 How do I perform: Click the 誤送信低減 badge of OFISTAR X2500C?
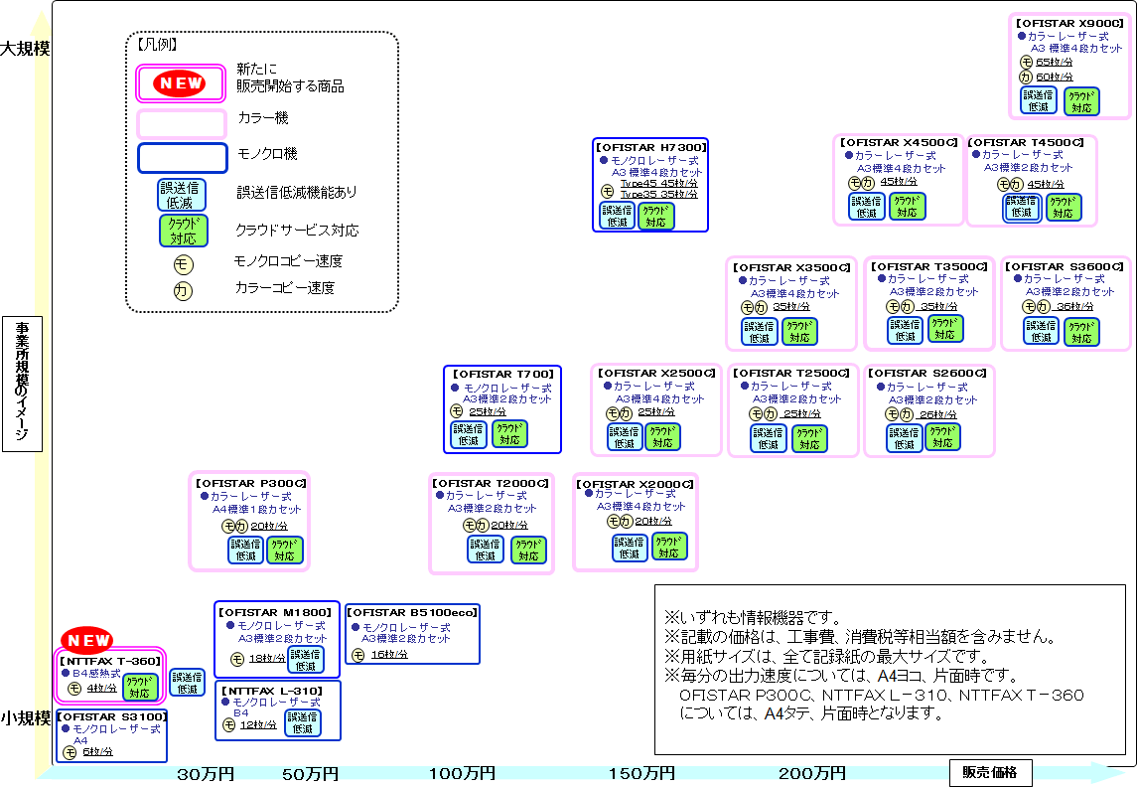tap(625, 436)
